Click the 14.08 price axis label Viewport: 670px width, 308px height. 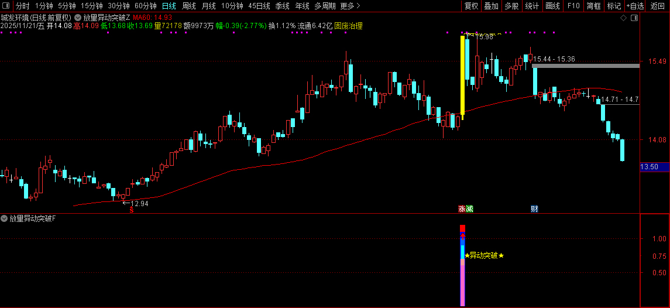point(657,139)
